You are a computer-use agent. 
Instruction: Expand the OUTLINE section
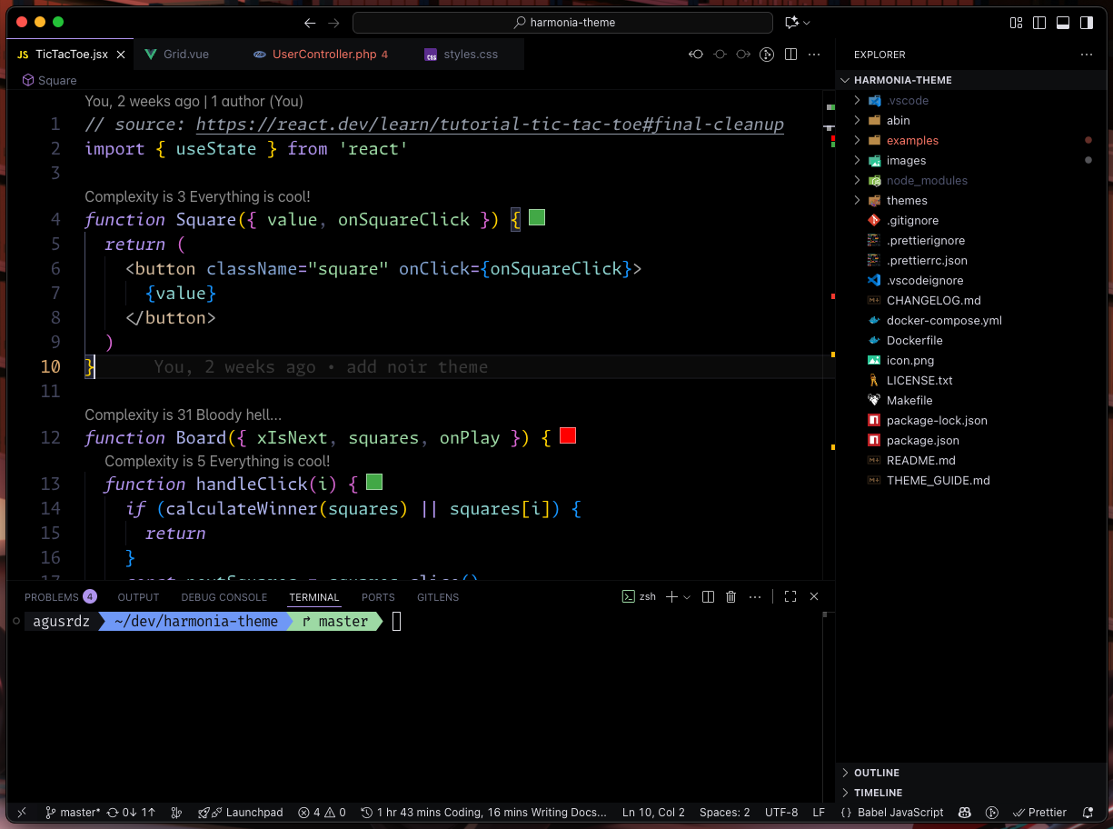(876, 773)
